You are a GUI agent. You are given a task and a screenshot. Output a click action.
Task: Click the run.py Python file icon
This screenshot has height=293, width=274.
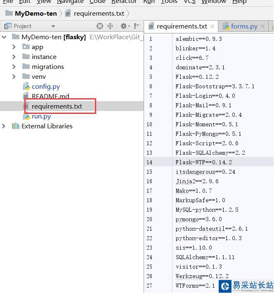[26, 116]
